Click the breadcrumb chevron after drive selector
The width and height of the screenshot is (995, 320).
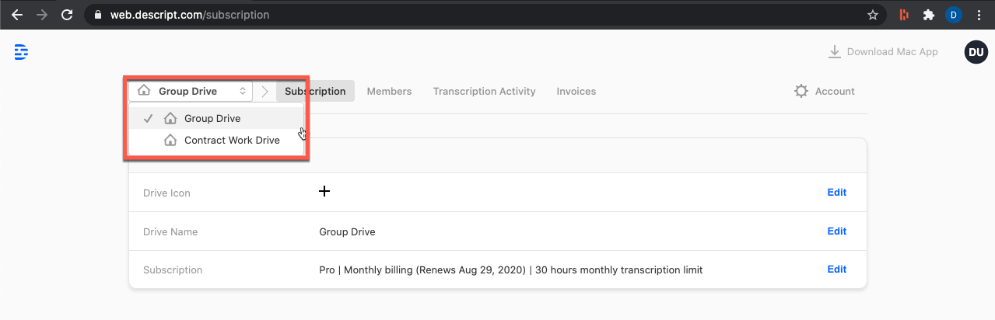[x=265, y=91]
